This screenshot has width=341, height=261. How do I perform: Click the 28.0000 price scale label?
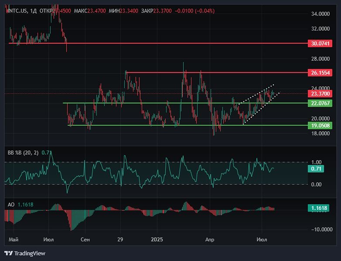[321, 59]
